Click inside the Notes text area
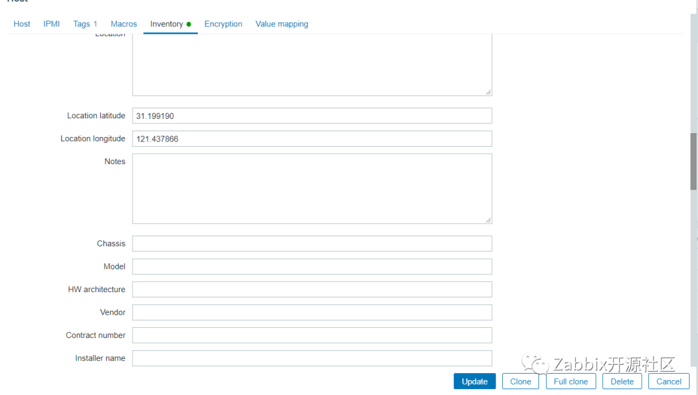This screenshot has width=698, height=395. click(x=312, y=188)
